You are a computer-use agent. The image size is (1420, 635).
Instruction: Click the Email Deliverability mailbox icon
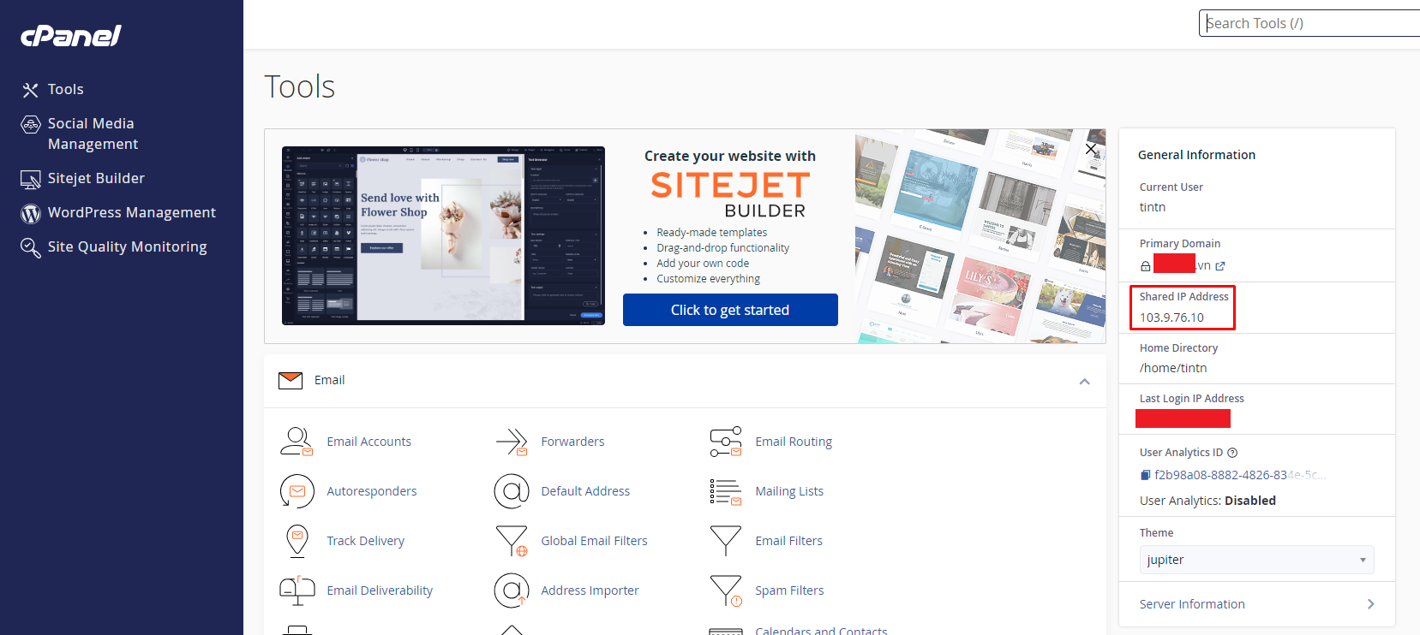(297, 590)
